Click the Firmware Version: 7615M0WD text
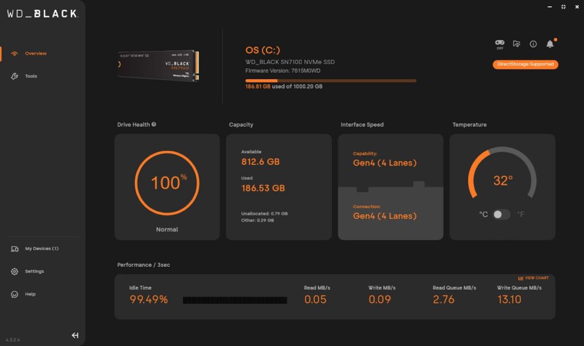Viewport: 584px width, 346px height. 283,71
